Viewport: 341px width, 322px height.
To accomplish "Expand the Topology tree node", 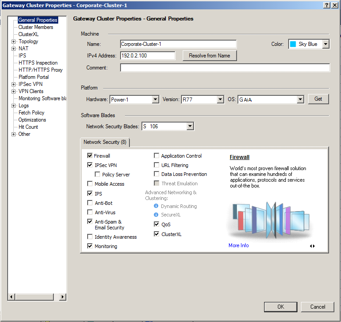I will 13,41.
